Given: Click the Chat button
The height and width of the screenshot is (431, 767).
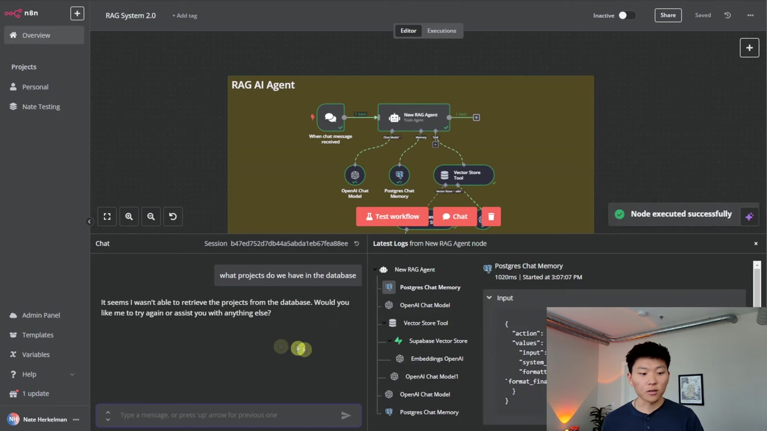Looking at the screenshot, I should (x=455, y=217).
